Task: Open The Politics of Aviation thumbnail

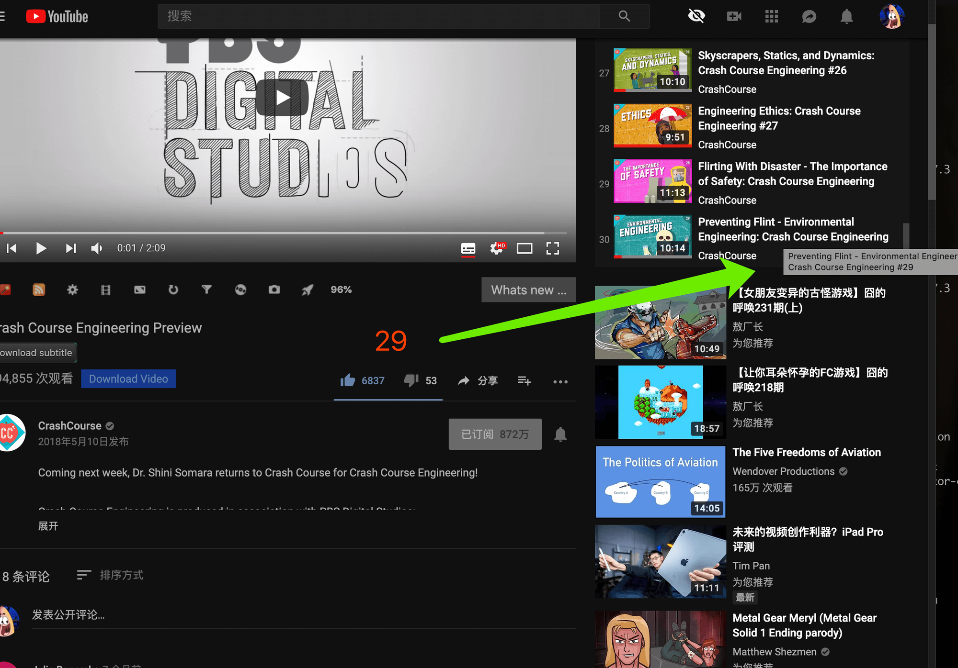Action: click(660, 481)
